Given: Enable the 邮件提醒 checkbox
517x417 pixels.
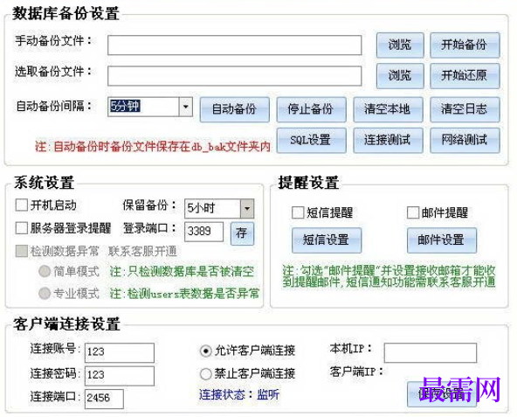Looking at the screenshot, I should 413,212.
